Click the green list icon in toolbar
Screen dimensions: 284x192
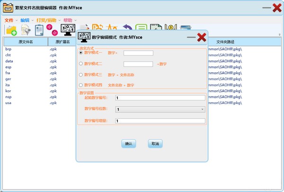(141, 27)
